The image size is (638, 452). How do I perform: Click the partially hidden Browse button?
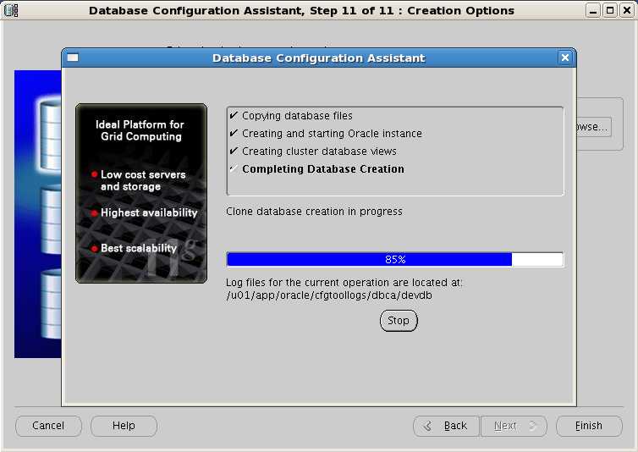tap(594, 127)
